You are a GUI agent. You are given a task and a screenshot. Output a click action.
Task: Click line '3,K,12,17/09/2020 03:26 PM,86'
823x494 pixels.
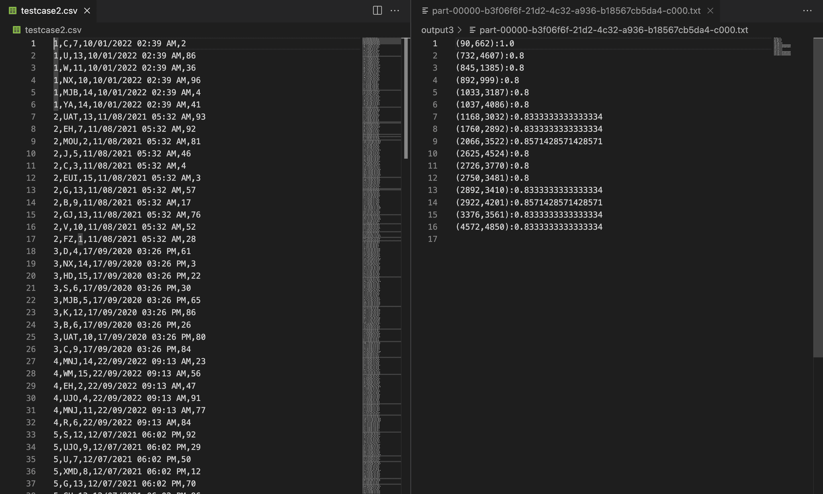(125, 312)
